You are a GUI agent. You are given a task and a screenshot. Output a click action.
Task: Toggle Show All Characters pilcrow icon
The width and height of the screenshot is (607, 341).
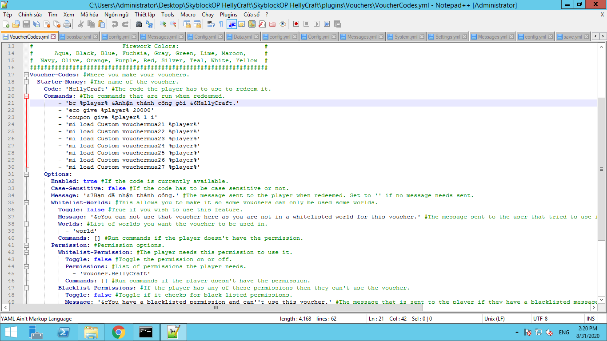click(221, 24)
